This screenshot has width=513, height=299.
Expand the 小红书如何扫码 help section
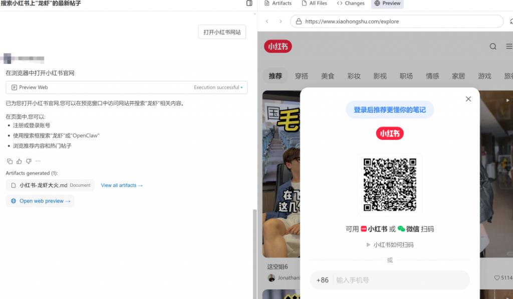point(390,245)
